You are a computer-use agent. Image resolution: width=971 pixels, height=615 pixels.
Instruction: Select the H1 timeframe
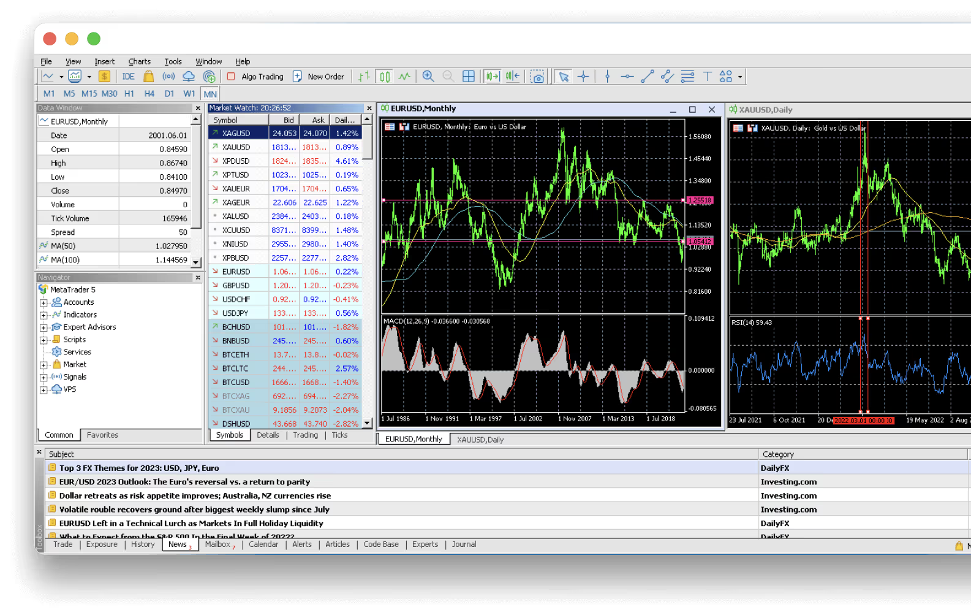129,94
